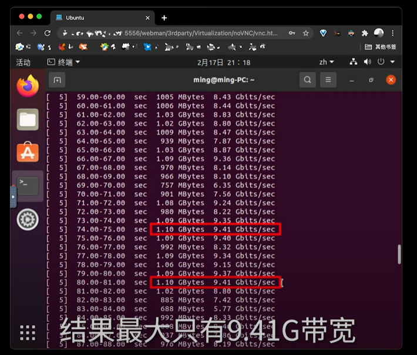
Task: Open the 其他书签 bookmarks folder
Action: pyautogui.click(x=381, y=47)
